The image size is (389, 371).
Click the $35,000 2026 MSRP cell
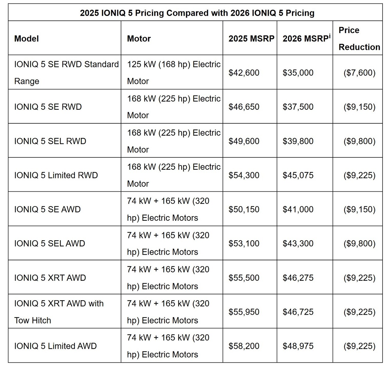[298, 73]
